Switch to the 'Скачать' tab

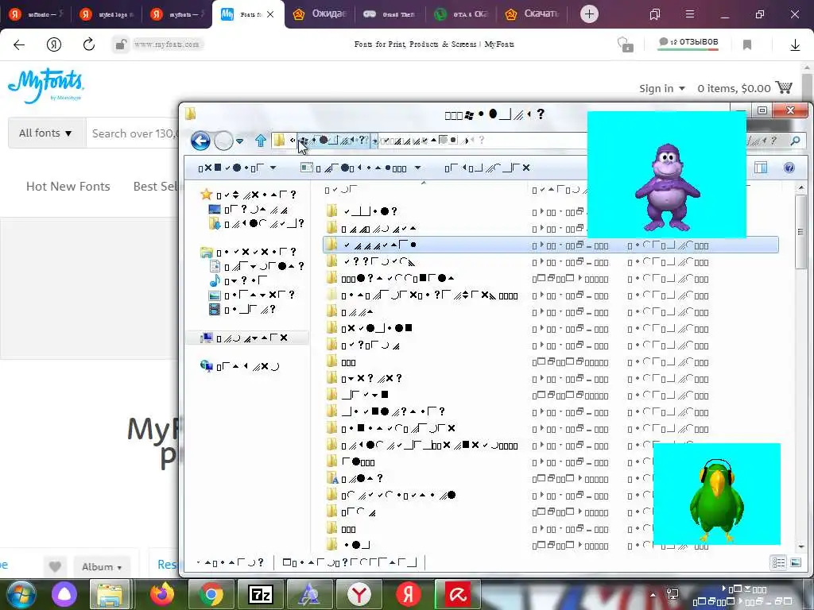click(532, 14)
